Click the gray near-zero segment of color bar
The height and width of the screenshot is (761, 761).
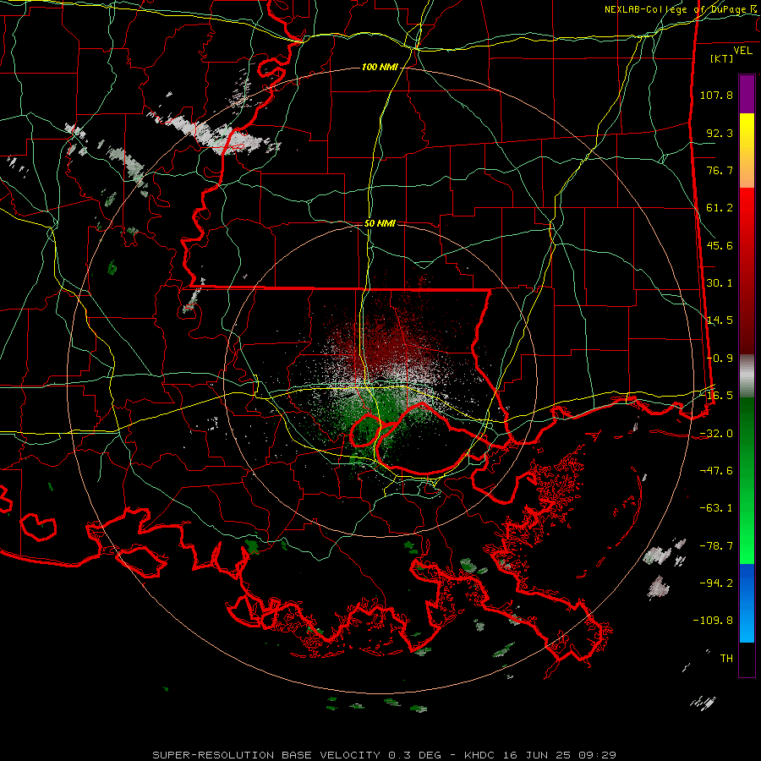[747, 376]
